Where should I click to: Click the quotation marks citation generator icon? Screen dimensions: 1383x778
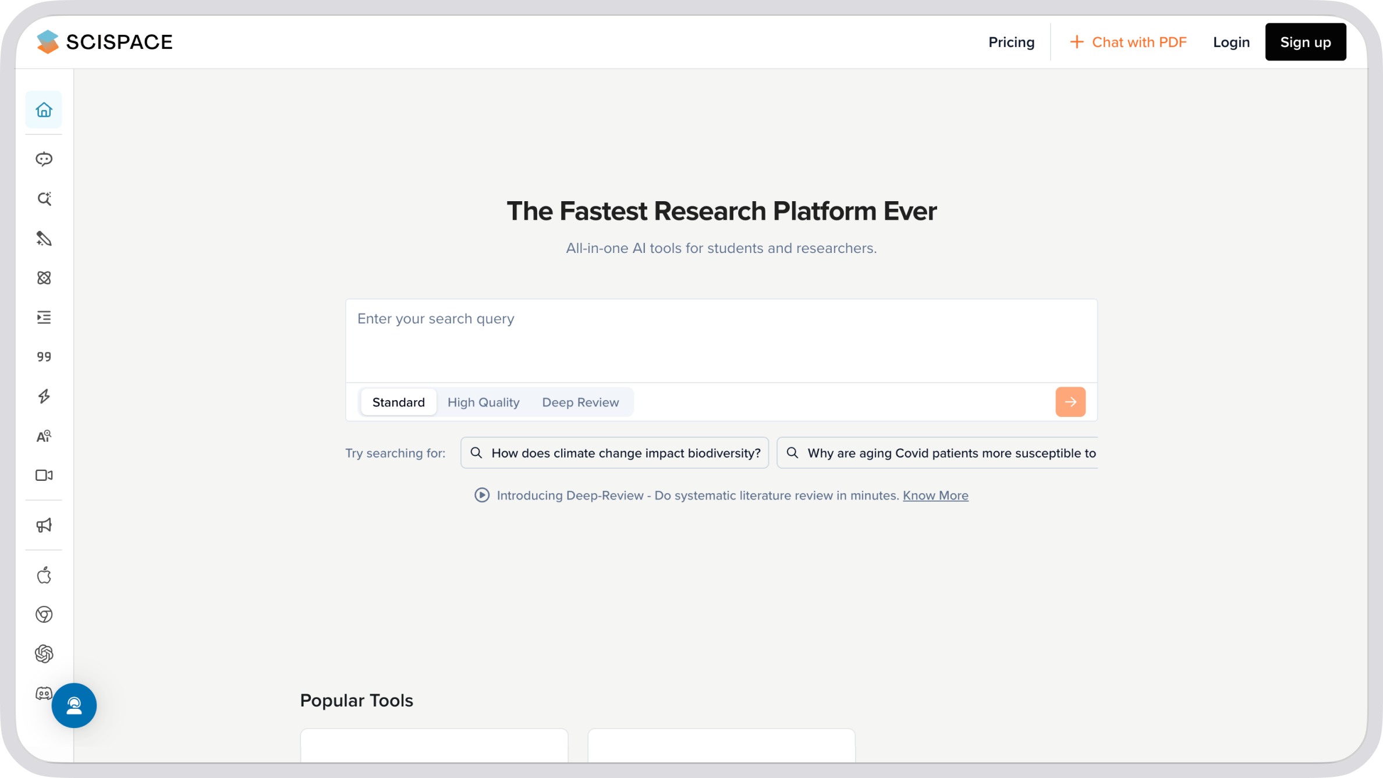(44, 356)
